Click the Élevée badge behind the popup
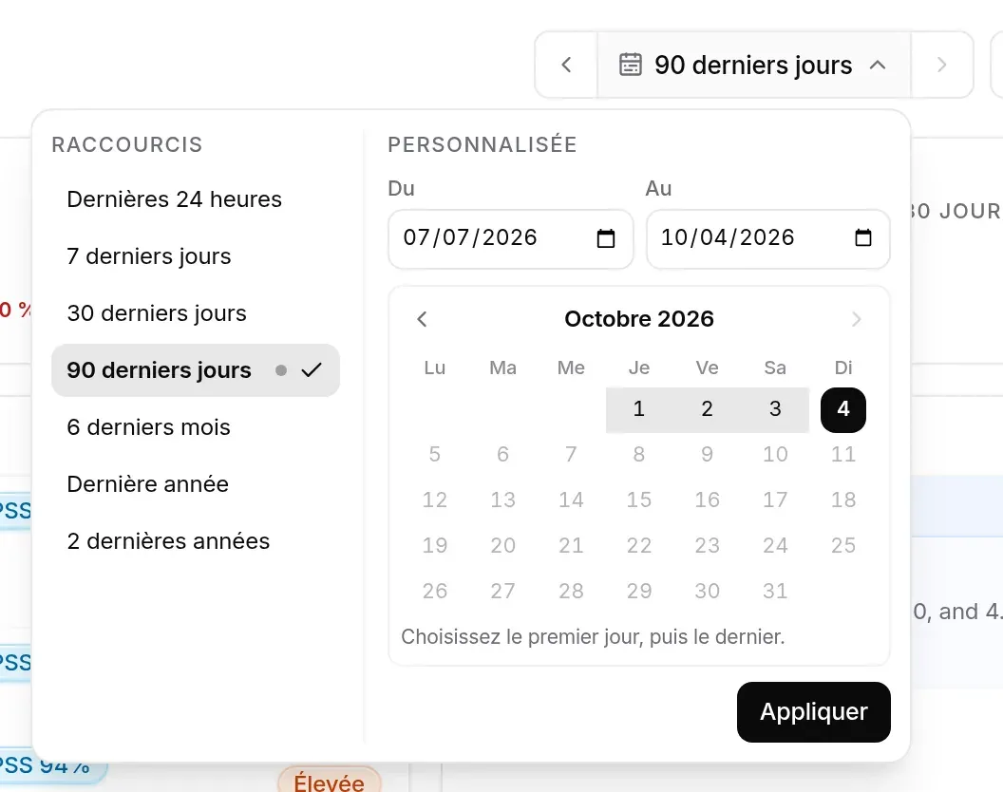1003x792 pixels. click(330, 781)
